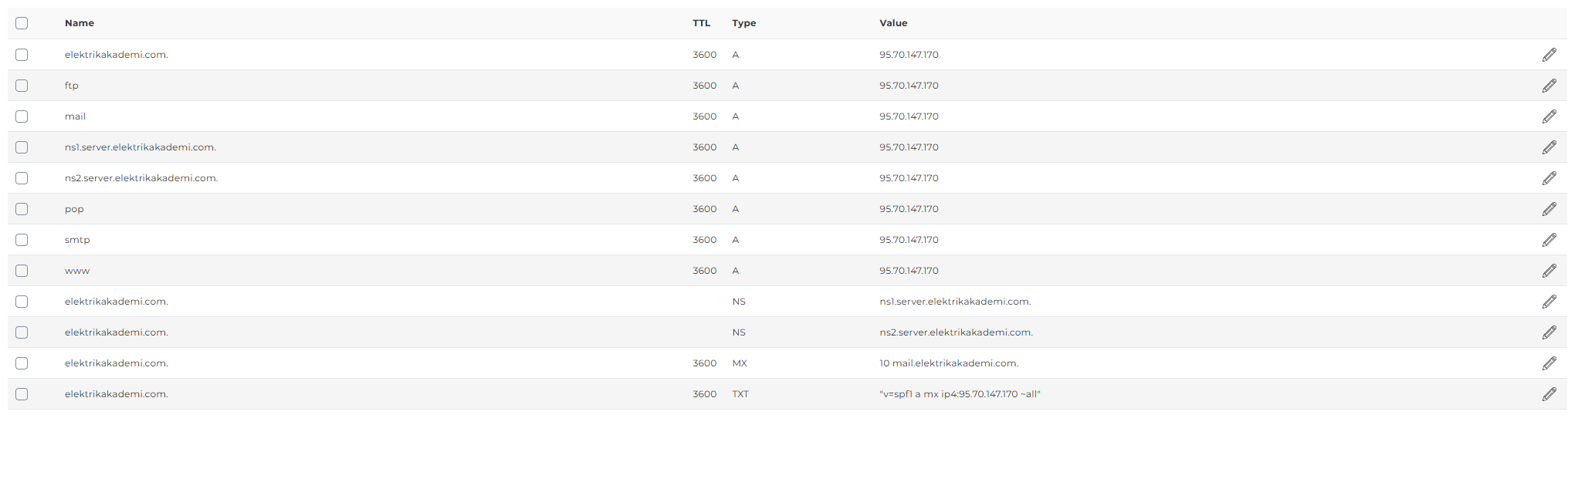Viewport: 1578px width, 479px height.
Task: Edit the MX record pencil icon
Action: pos(1549,363)
